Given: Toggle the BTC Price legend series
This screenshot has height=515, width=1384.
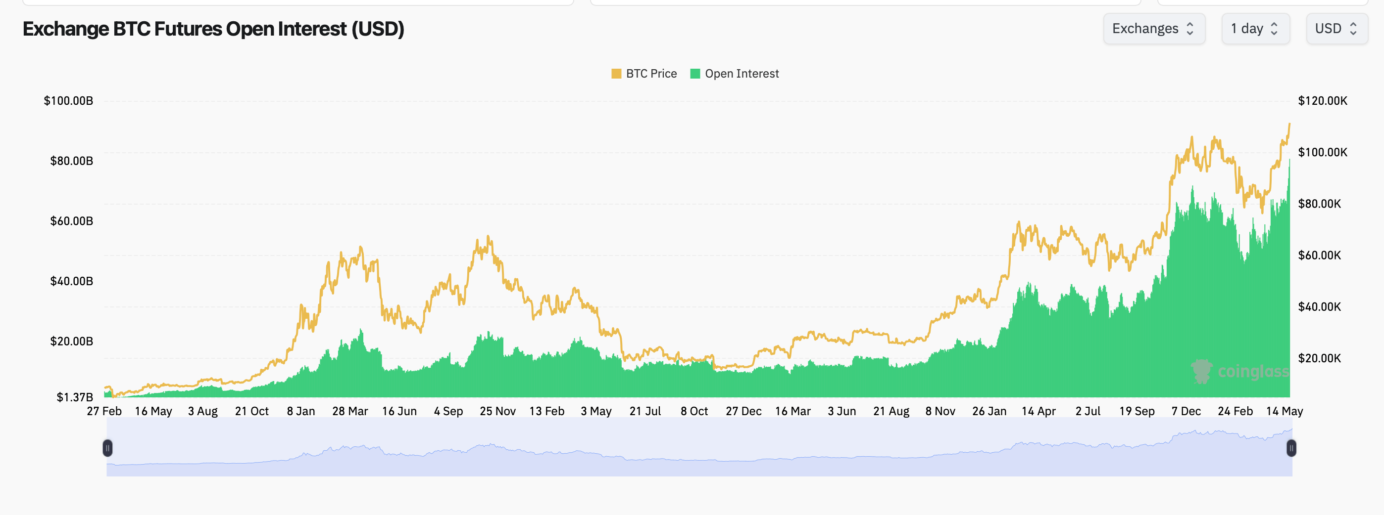Looking at the screenshot, I should 643,74.
